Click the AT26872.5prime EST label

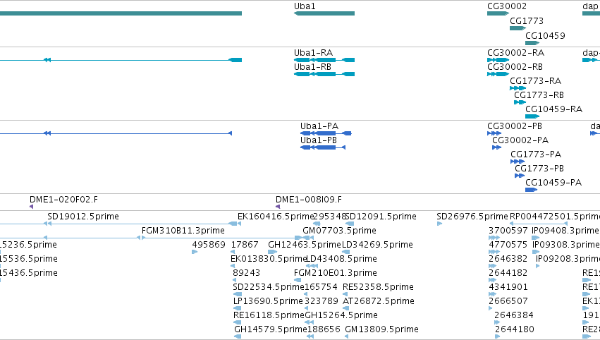[x=378, y=301]
